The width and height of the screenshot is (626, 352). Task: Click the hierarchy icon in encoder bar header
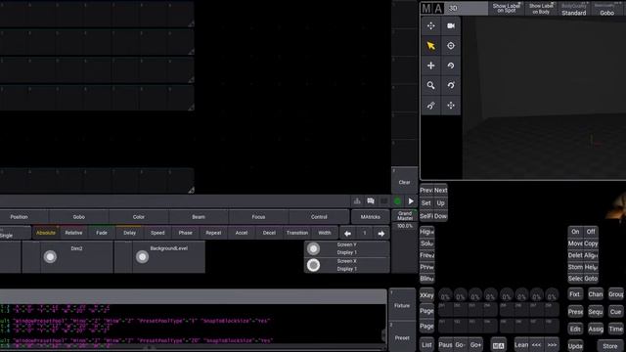(x=357, y=201)
